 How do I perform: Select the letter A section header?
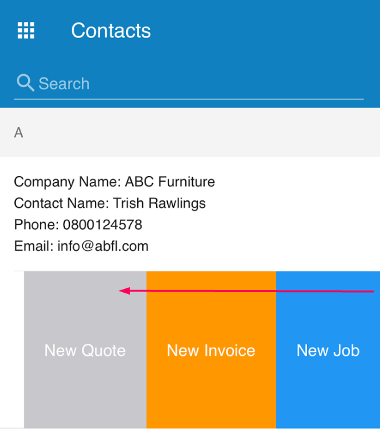coord(190,132)
